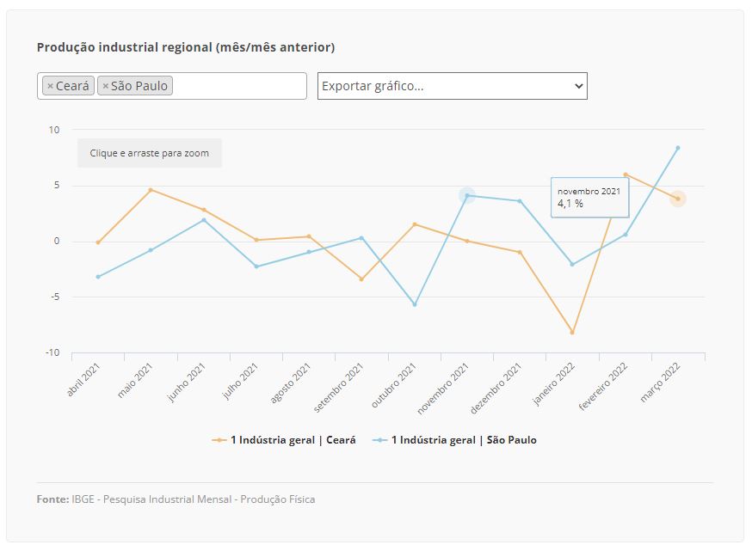Click São Paulo's março 2022 peak data point
The image size is (752, 551).
point(678,148)
